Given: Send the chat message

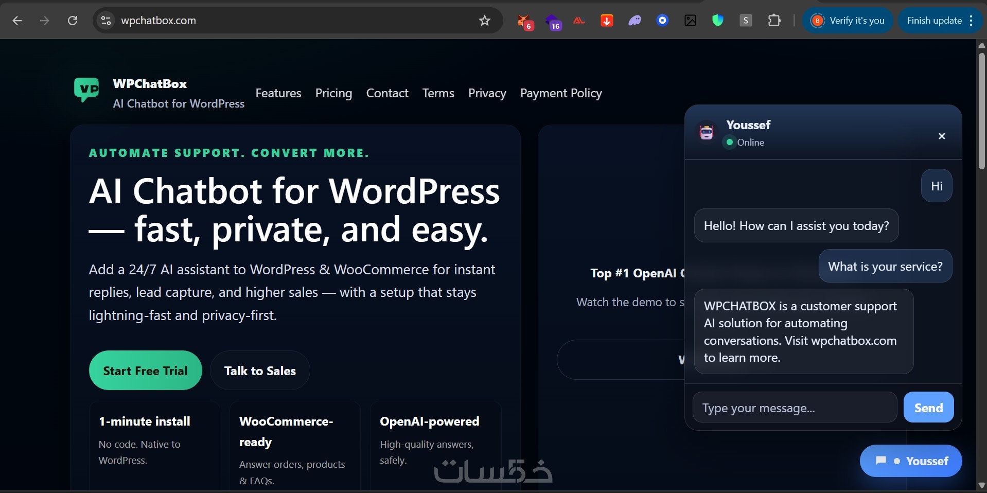Looking at the screenshot, I should coord(929,408).
